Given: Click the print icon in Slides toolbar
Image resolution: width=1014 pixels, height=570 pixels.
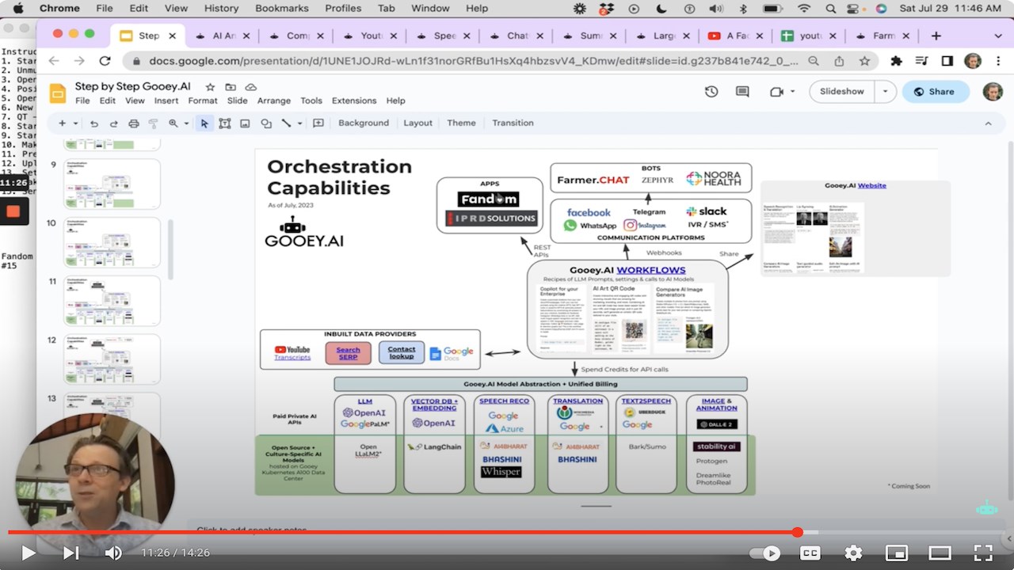Looking at the screenshot, I should [x=133, y=123].
